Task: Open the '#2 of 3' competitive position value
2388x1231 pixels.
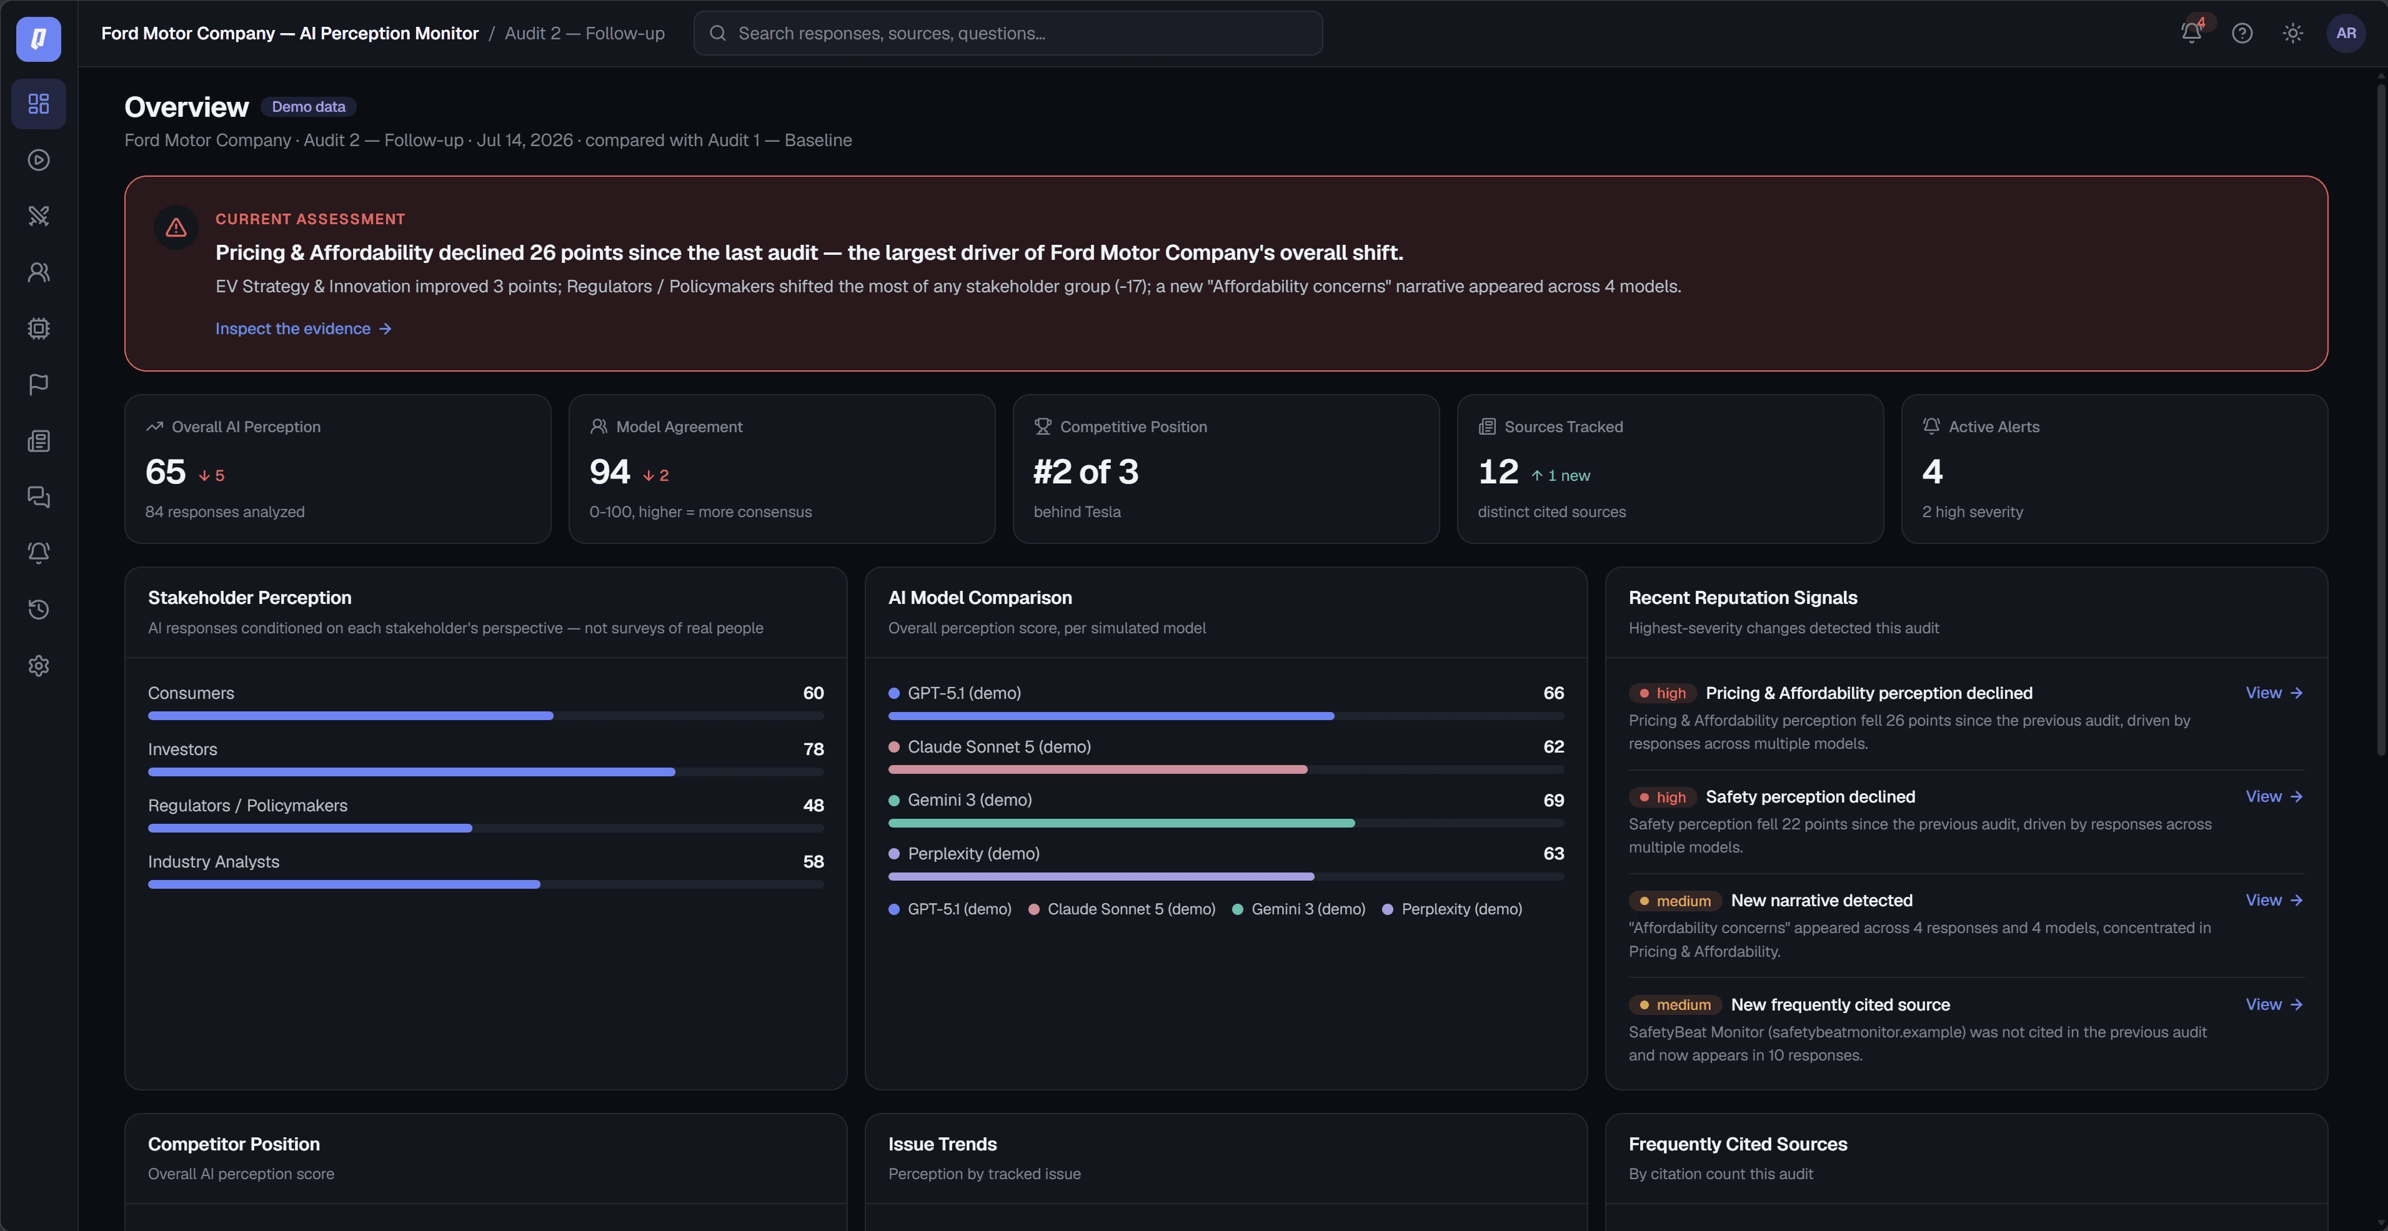Action: coord(1085,472)
